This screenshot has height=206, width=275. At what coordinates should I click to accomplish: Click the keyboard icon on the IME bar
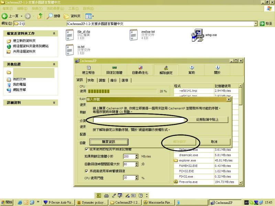pos(106,195)
